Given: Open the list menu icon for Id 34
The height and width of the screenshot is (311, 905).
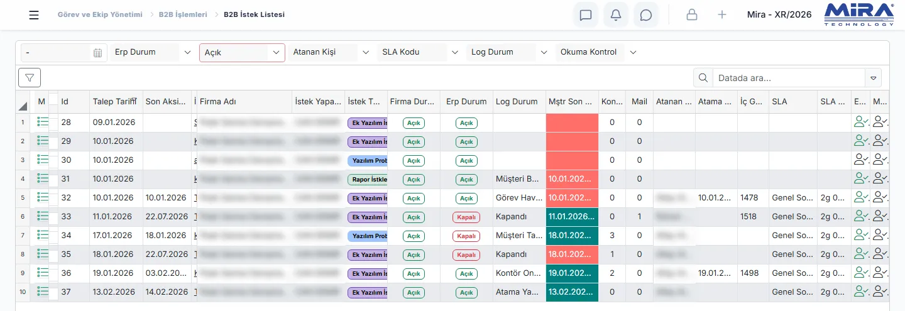Looking at the screenshot, I should click(43, 235).
